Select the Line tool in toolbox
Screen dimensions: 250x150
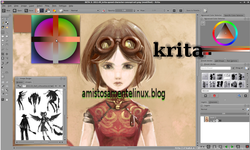[7, 32]
